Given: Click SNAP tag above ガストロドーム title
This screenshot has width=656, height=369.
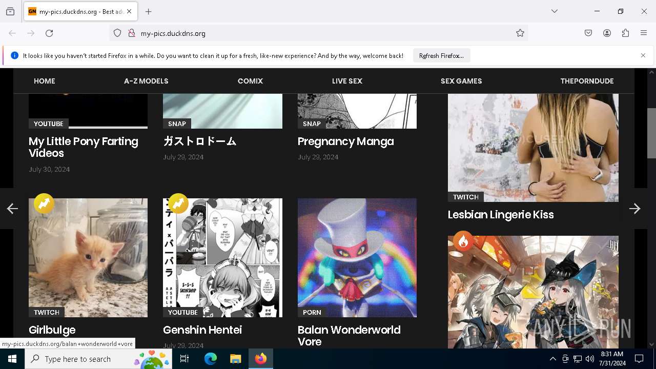Looking at the screenshot, I should pyautogui.click(x=177, y=124).
